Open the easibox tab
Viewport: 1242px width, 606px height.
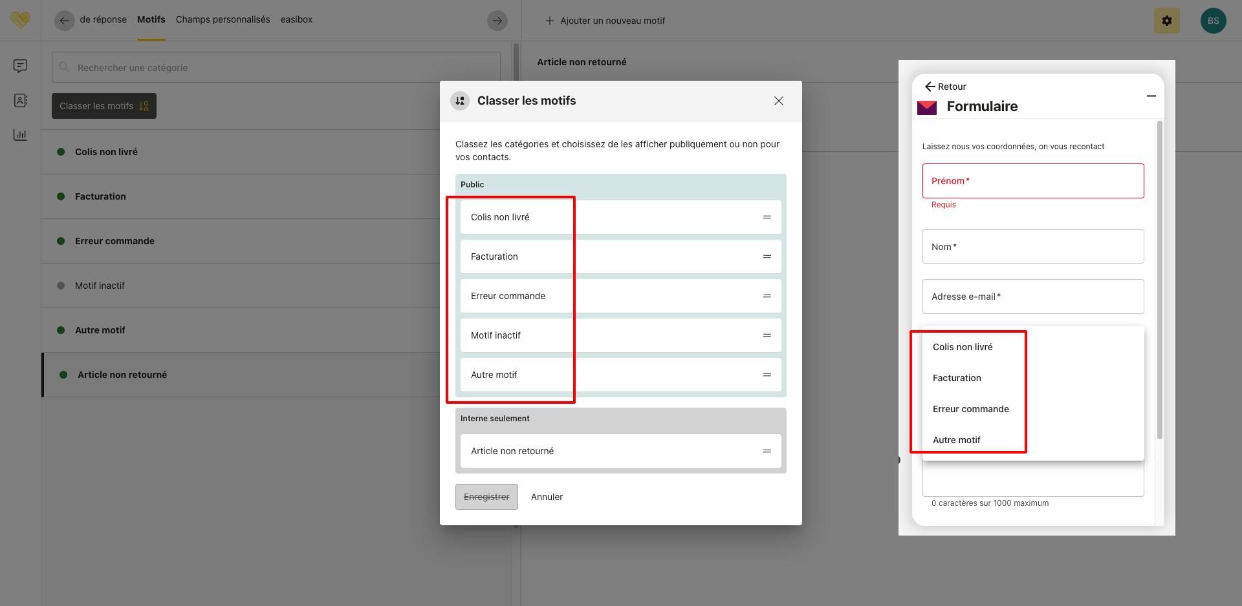[x=296, y=19]
